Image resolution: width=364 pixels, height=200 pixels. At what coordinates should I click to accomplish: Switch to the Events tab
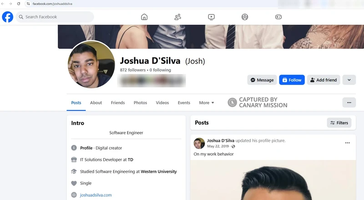[184, 103]
